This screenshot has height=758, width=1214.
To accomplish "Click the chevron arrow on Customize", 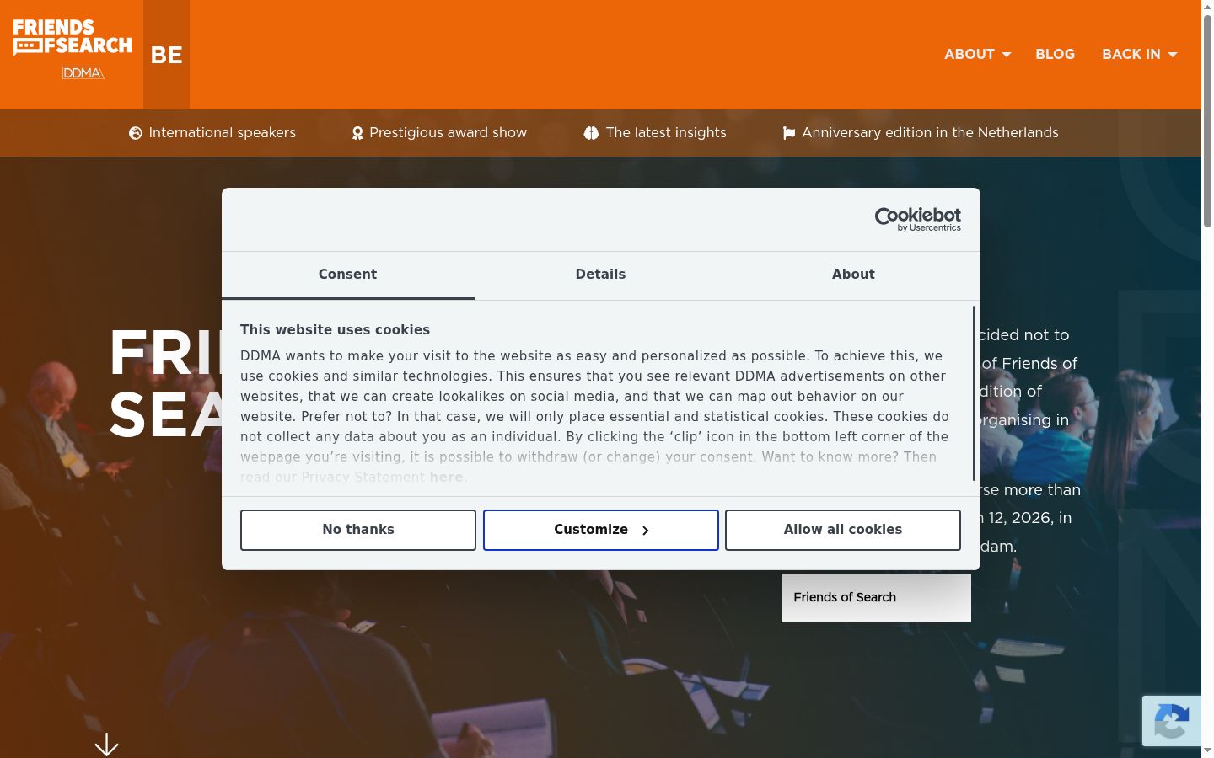I will point(646,531).
